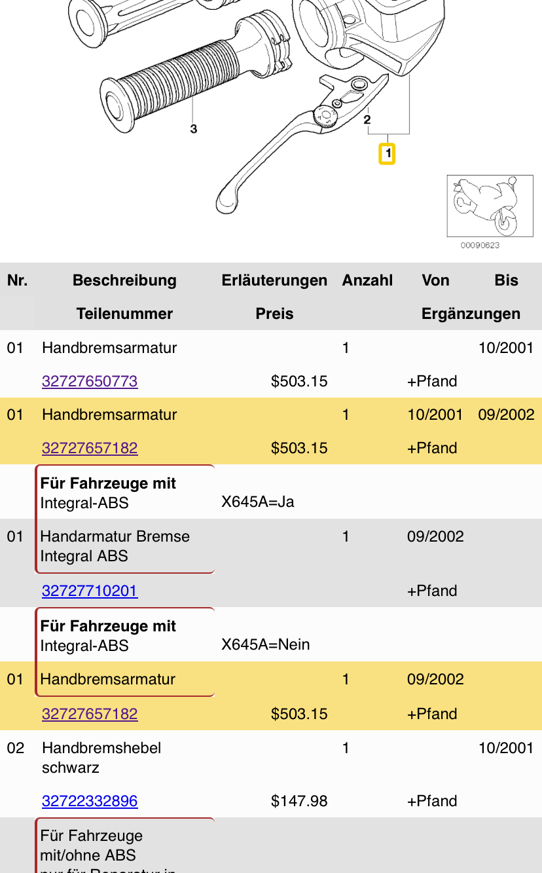Click the Anzahl column header

click(367, 280)
